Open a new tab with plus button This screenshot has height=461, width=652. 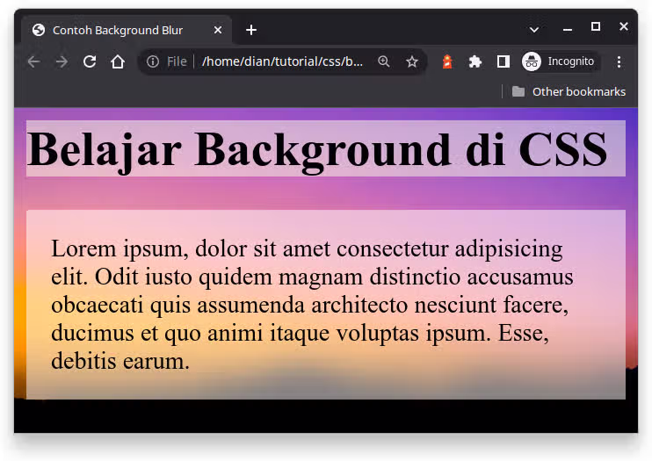[251, 30]
